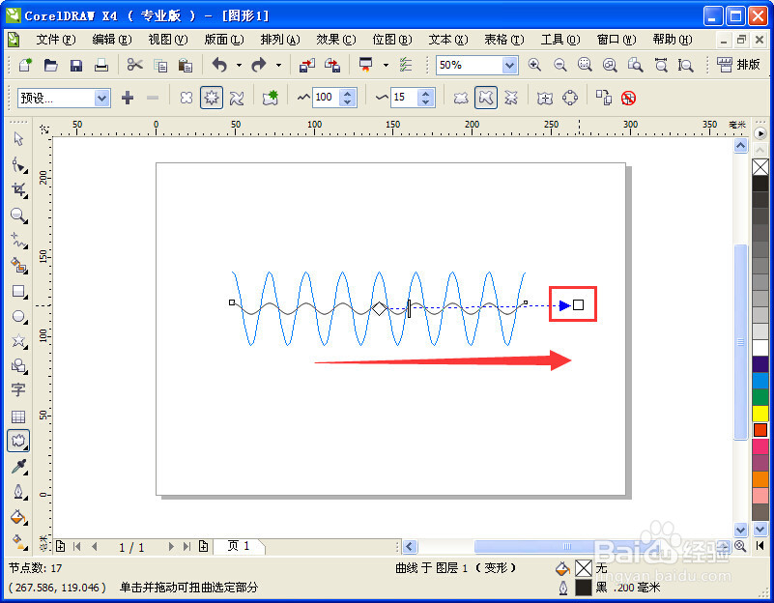Click Center Distortion button
The image size is (774, 603).
pyautogui.click(x=544, y=98)
